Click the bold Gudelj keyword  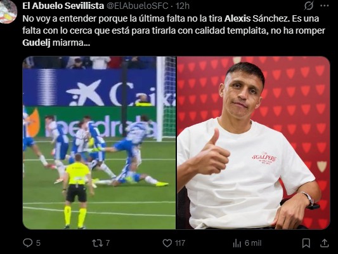coord(36,43)
